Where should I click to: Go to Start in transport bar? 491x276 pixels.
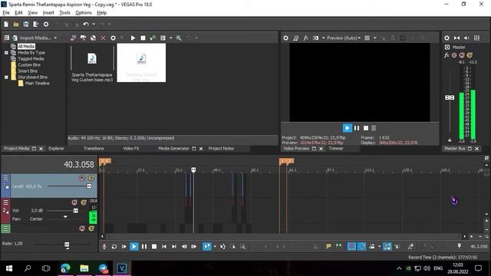click(163, 247)
